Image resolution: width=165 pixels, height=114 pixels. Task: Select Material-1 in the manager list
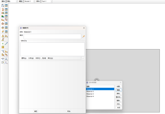click(x=100, y=89)
